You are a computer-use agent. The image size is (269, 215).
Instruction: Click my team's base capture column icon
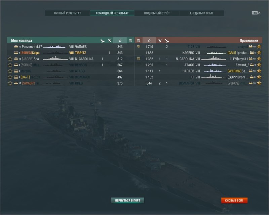130,40
